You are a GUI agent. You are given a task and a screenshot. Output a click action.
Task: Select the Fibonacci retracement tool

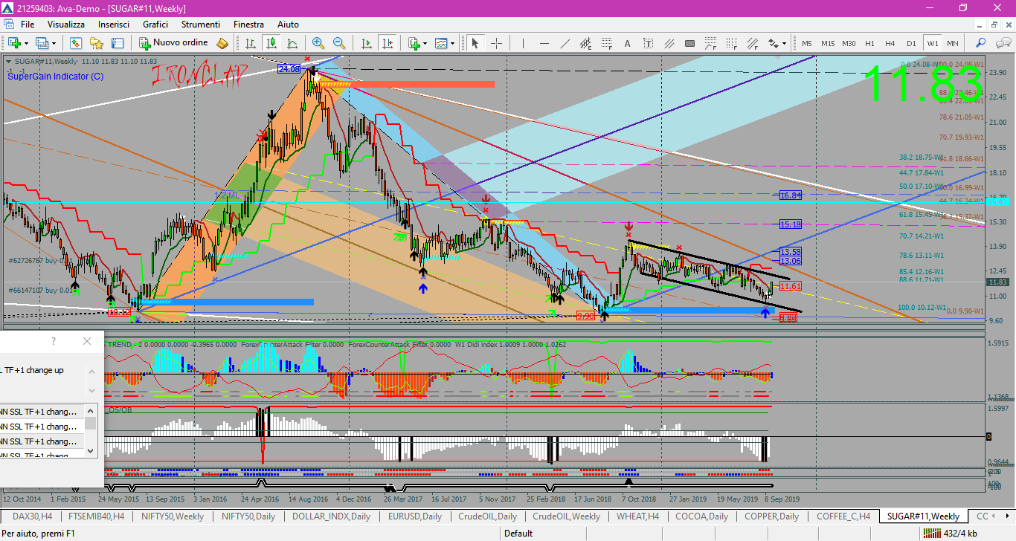pyautogui.click(x=607, y=43)
